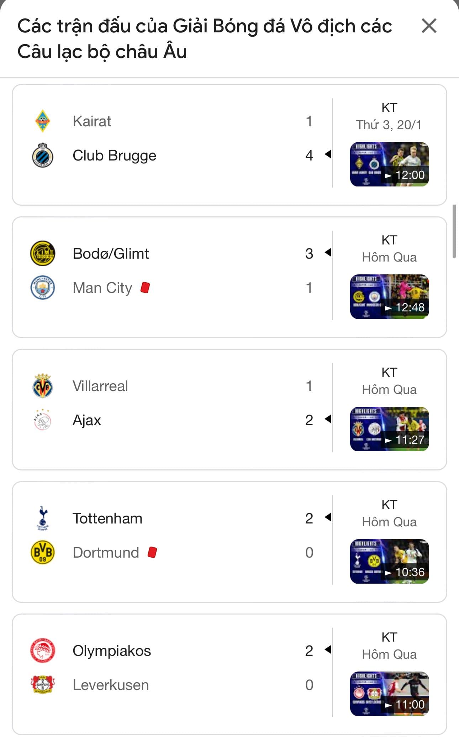The image size is (459, 737).
Task: Click the Club Brugge team crest
Action: click(43, 155)
